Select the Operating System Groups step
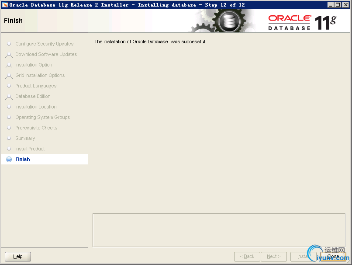Screen dimensions: 352x265 point(43,117)
